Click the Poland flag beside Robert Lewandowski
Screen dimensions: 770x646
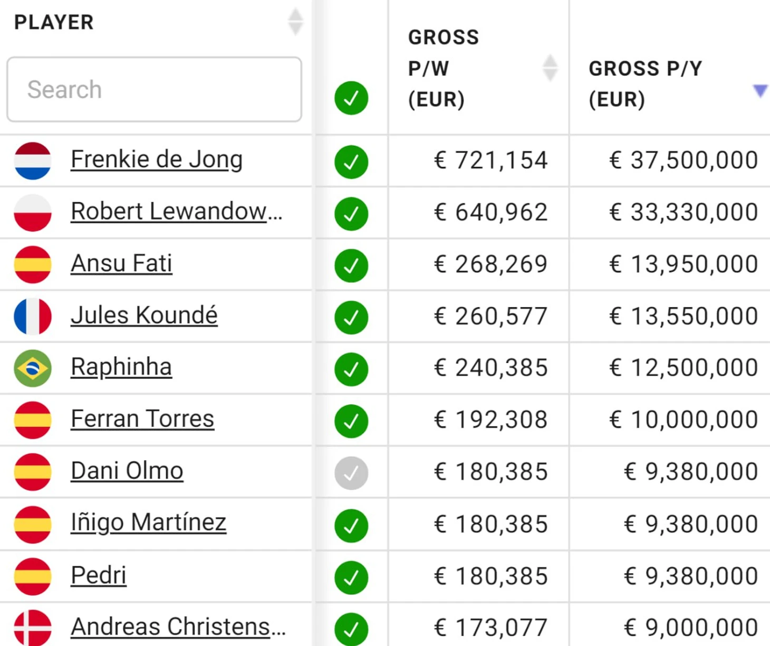pos(33,212)
